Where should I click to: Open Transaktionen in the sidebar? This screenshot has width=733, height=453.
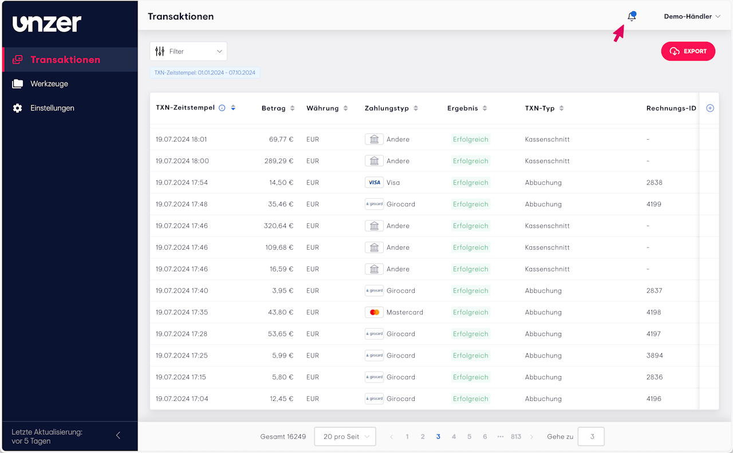[x=65, y=60]
